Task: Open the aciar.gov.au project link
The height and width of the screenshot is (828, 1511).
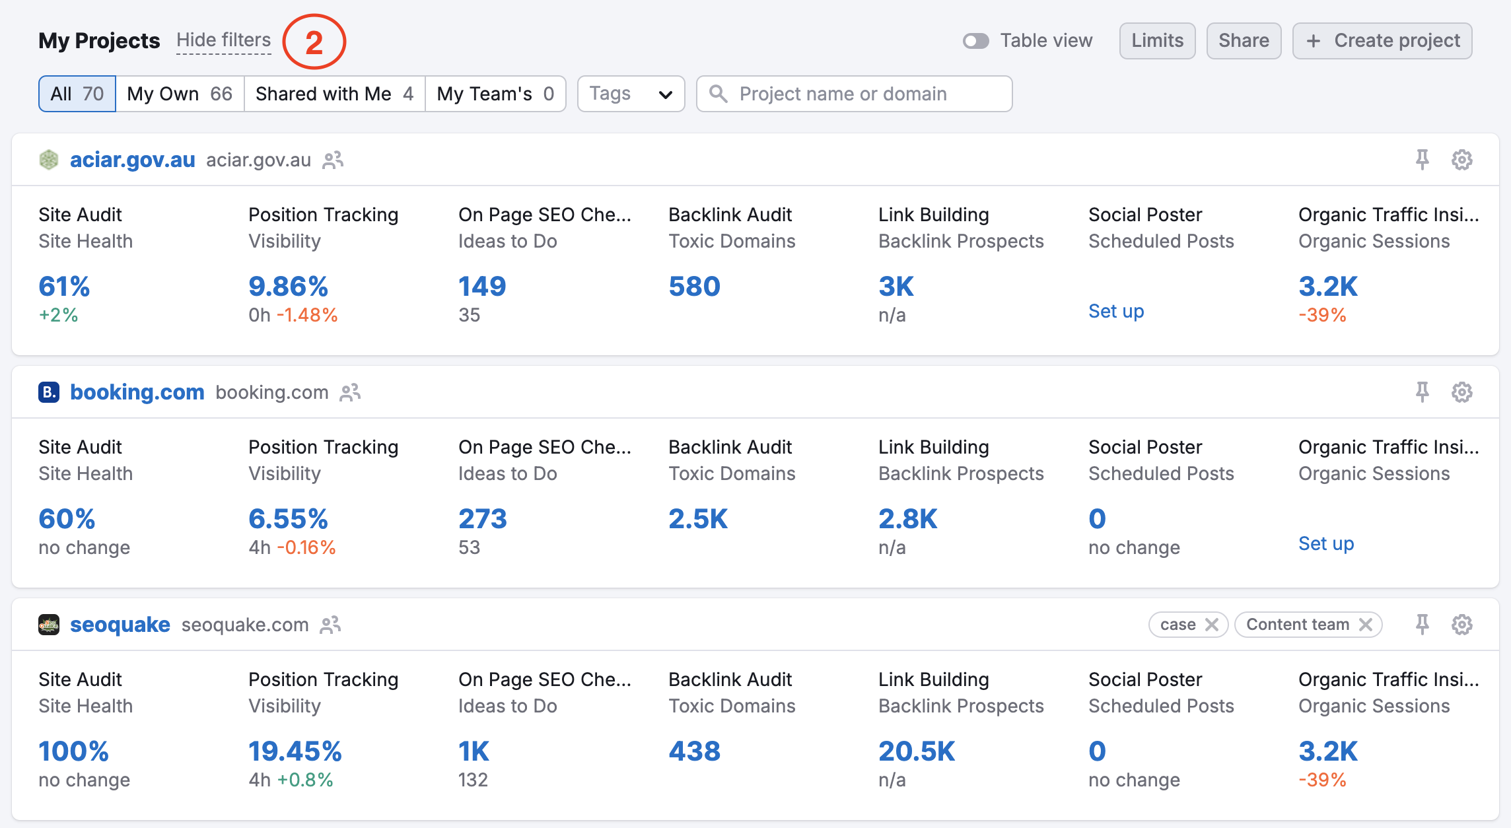Action: click(x=133, y=160)
